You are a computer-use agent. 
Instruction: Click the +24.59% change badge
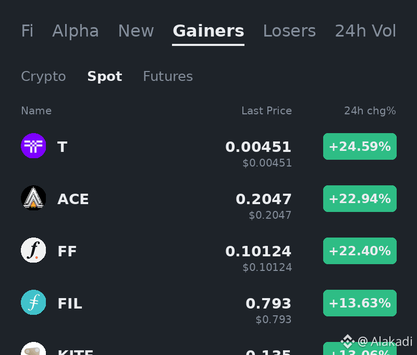[360, 147]
